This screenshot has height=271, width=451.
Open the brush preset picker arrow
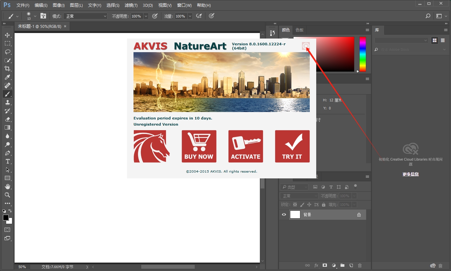(x=35, y=16)
